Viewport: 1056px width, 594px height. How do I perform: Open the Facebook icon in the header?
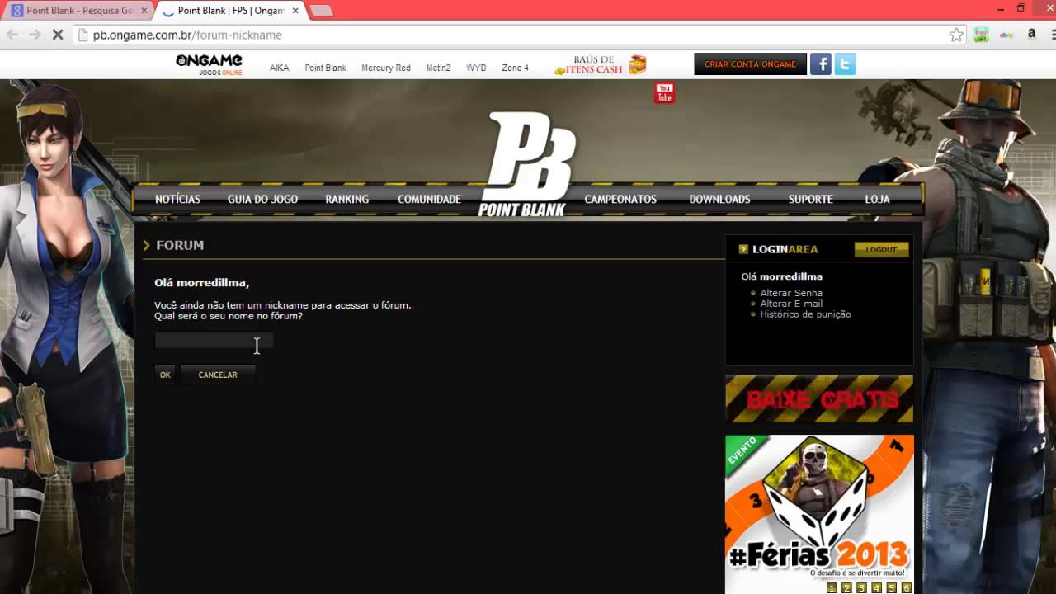pos(821,64)
